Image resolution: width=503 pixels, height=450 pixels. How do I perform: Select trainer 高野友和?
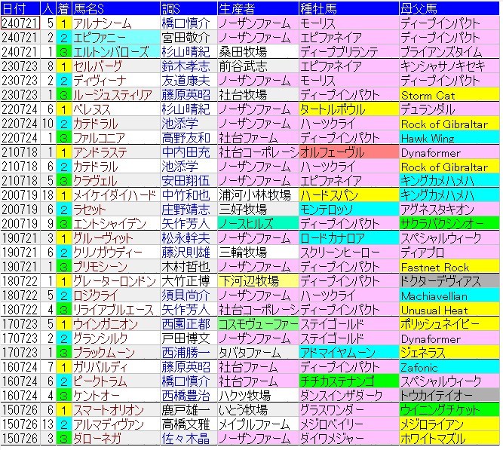(189, 138)
